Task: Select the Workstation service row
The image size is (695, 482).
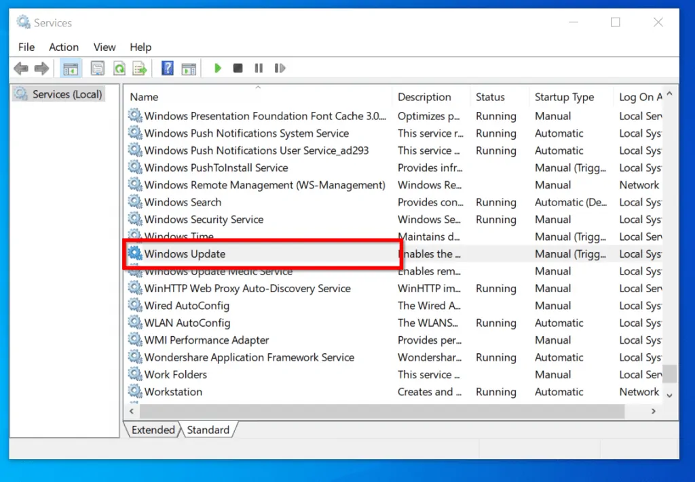Action: (173, 391)
